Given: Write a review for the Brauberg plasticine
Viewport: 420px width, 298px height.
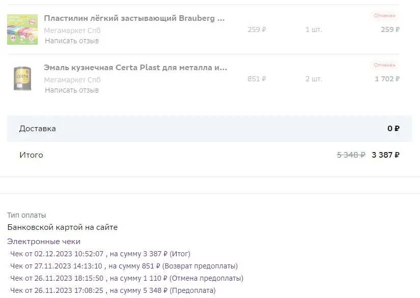Looking at the screenshot, I should tap(72, 41).
